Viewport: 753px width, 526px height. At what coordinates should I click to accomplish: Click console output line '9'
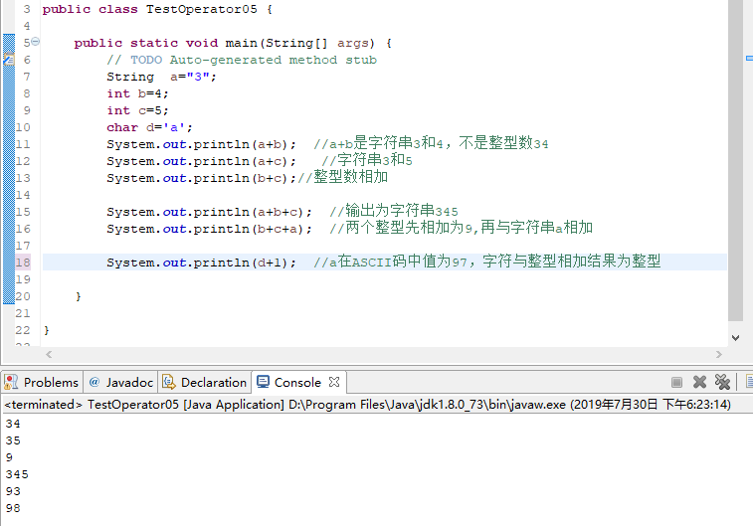click(x=9, y=457)
